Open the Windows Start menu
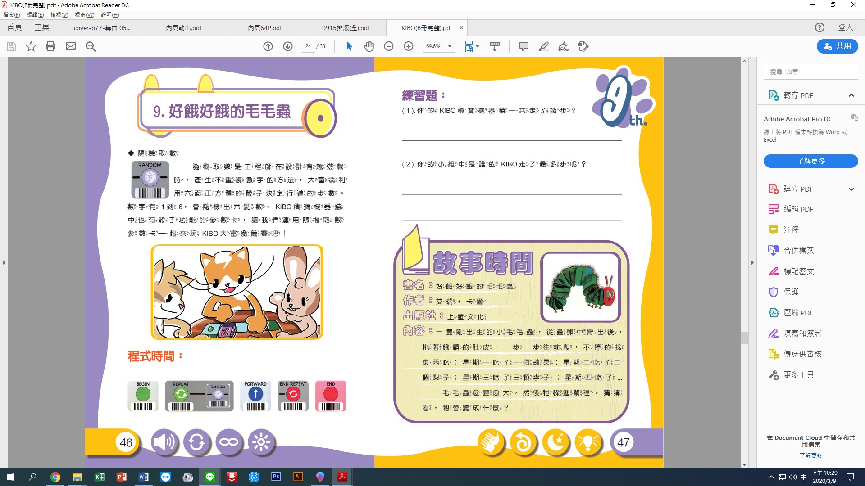865x486 pixels. click(x=11, y=477)
